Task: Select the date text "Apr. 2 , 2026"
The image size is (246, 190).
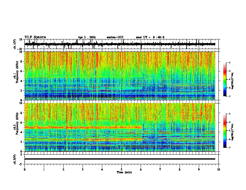Action: tap(87, 37)
